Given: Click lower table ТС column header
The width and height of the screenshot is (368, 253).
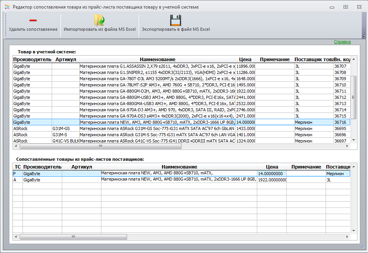Looking at the screenshot, I should (x=17, y=167).
